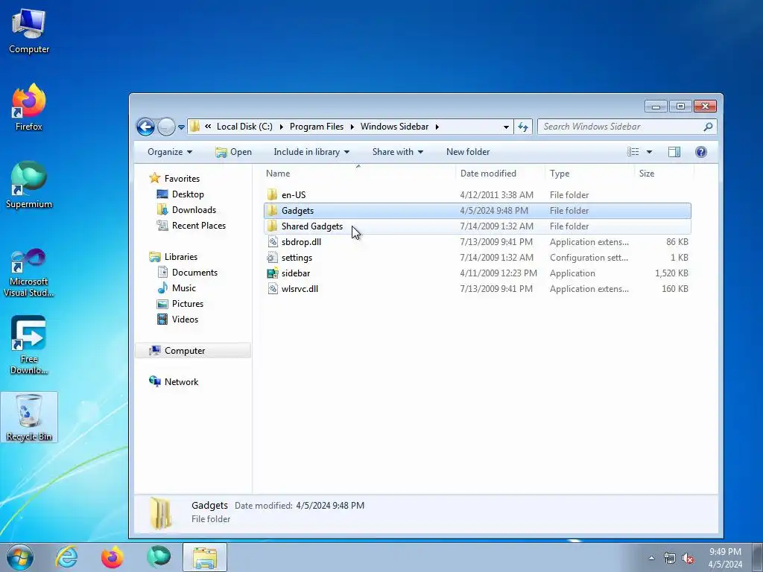The width and height of the screenshot is (763, 572).
Task: Show hidden icons in system tray
Action: tap(651, 558)
